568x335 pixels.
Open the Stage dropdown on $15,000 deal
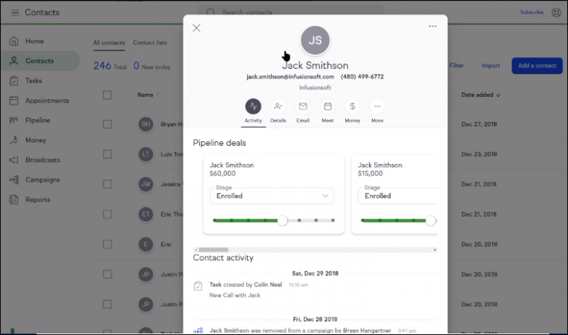(399, 196)
